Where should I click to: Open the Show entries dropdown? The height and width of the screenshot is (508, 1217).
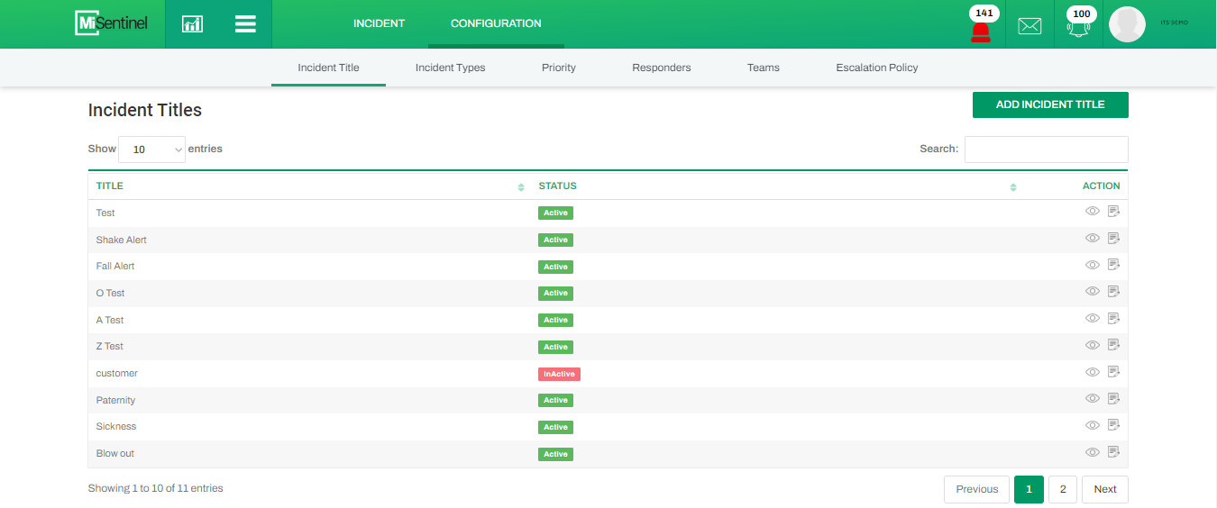click(151, 150)
